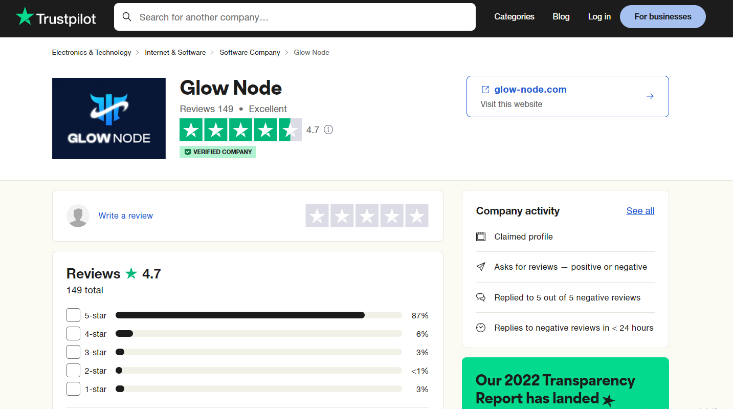
Task: Click the clock icon for reply time
Action: pyautogui.click(x=481, y=328)
